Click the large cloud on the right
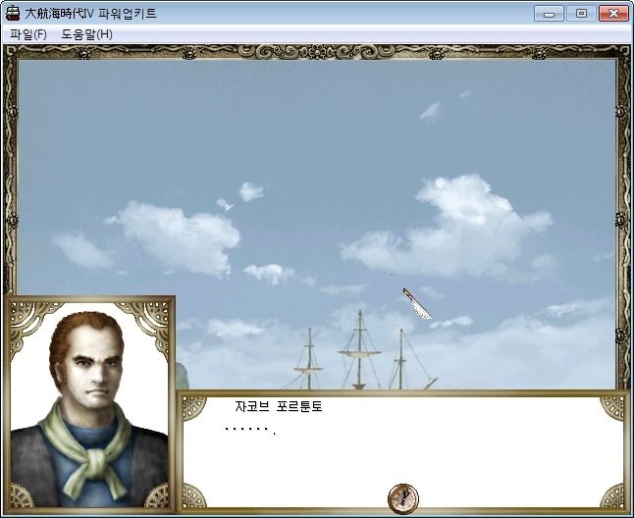The image size is (634, 518). [x=449, y=230]
